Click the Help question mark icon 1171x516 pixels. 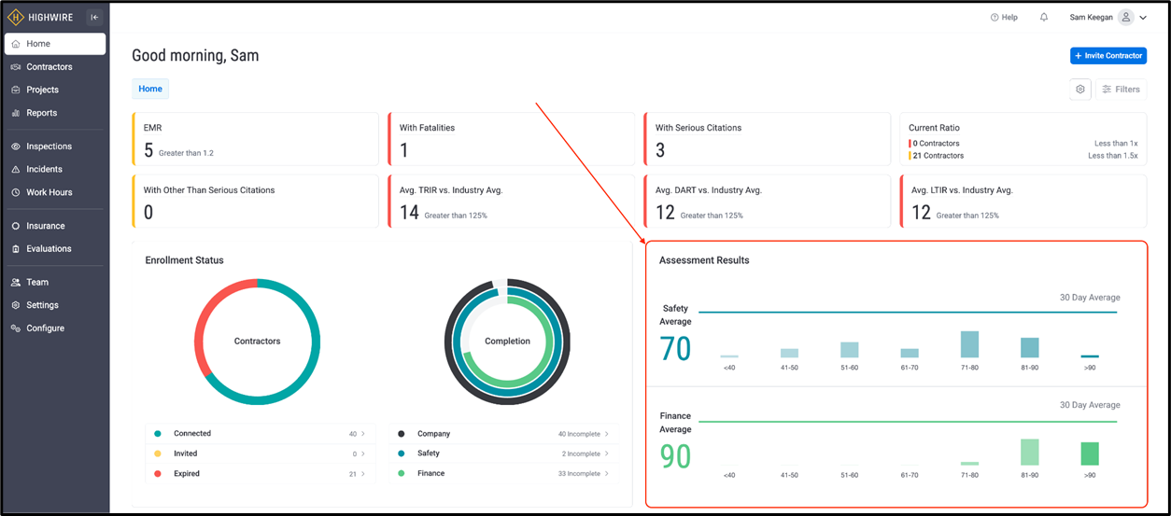(995, 17)
